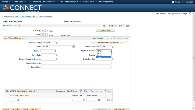Delete the Visa/Permit History row

point(128,42)
